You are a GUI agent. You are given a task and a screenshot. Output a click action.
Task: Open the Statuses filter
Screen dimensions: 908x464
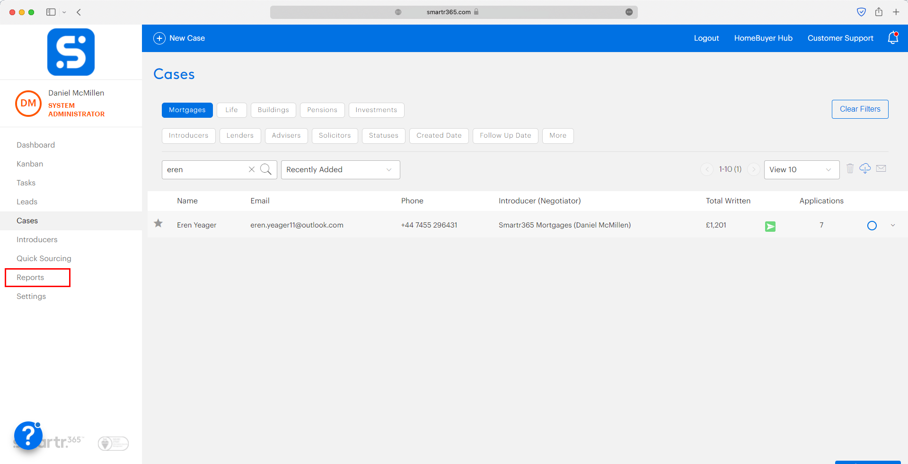pos(384,136)
